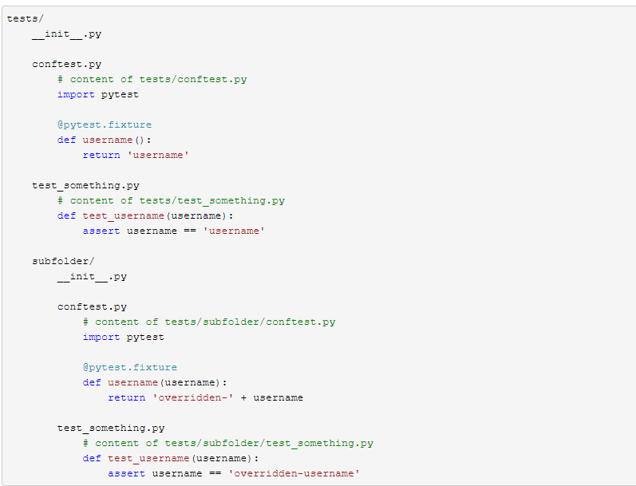The width and height of the screenshot is (636, 486).
Task: Click the tests/ root folder line
Action: 26,18
